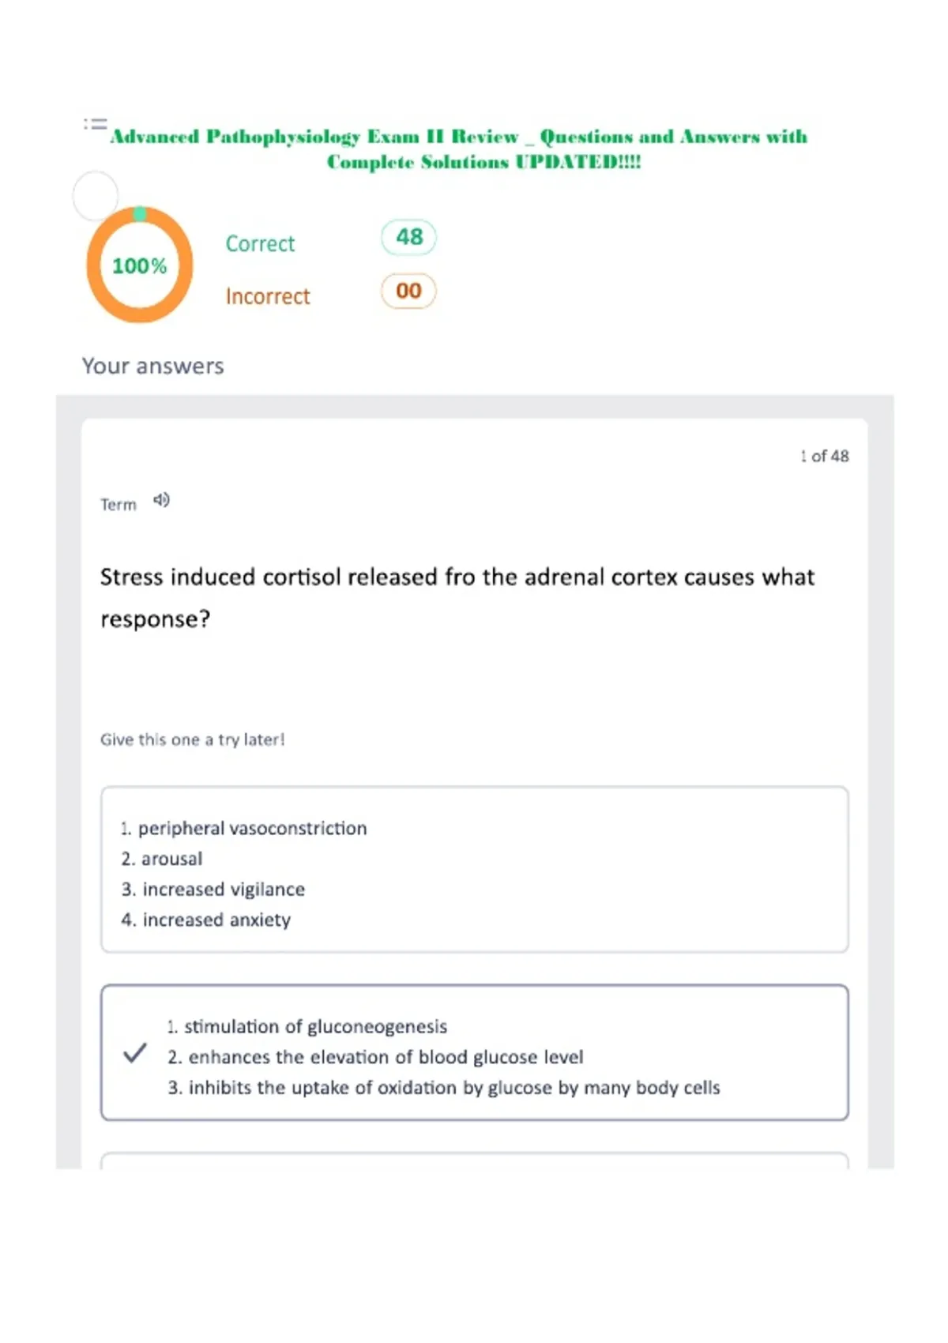Click the empty circle above the score ring
The width and height of the screenshot is (948, 1343).
(96, 195)
